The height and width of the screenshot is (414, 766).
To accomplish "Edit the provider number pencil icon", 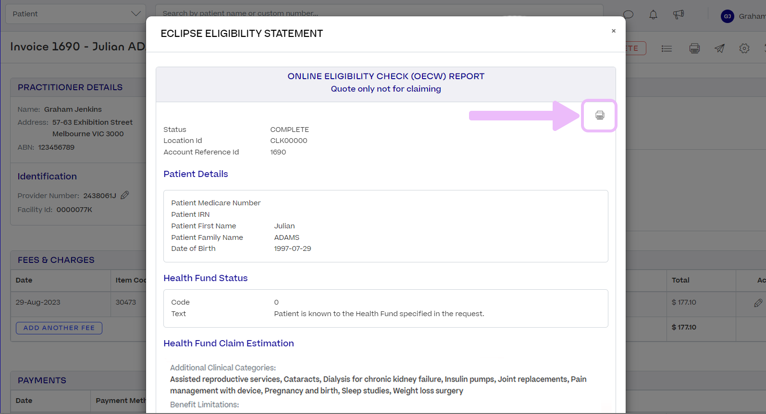I will click(x=125, y=195).
